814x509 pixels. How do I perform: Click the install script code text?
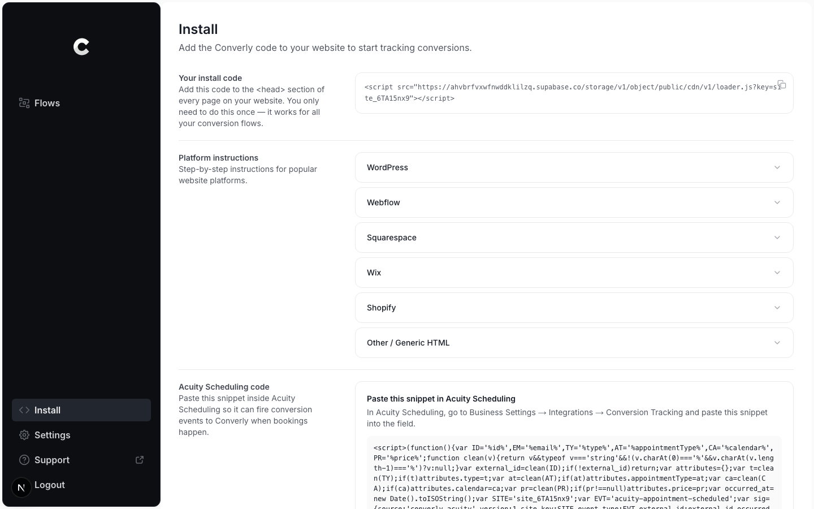pyautogui.click(x=573, y=93)
